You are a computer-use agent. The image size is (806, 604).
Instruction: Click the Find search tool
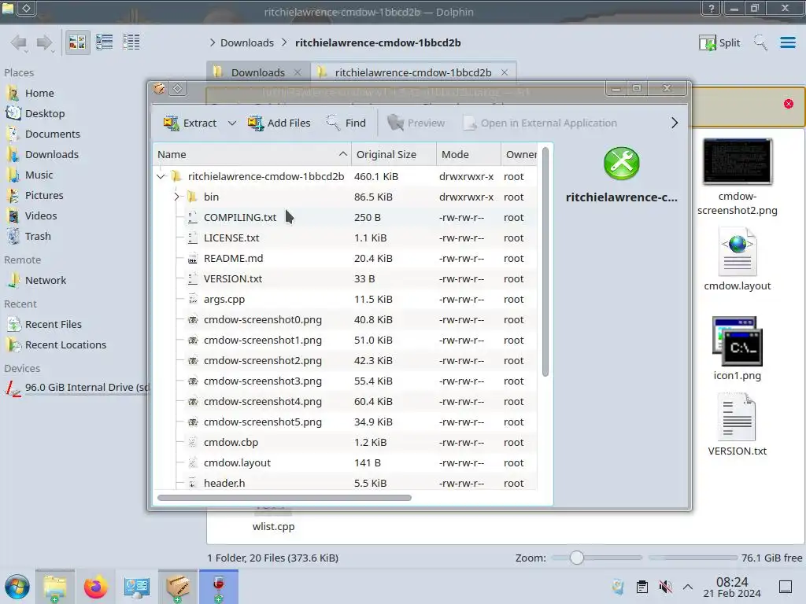(346, 123)
